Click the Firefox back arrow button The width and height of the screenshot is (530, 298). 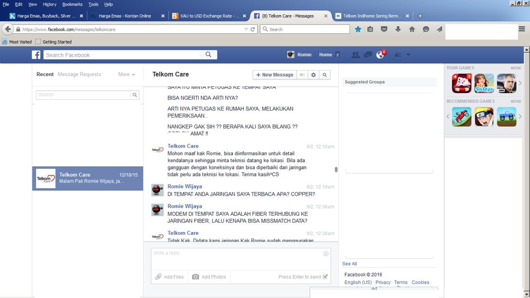pos(8,29)
